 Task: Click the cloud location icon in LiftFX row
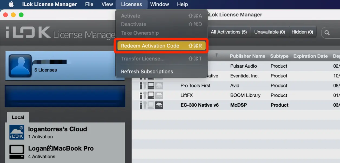(x=159, y=95)
